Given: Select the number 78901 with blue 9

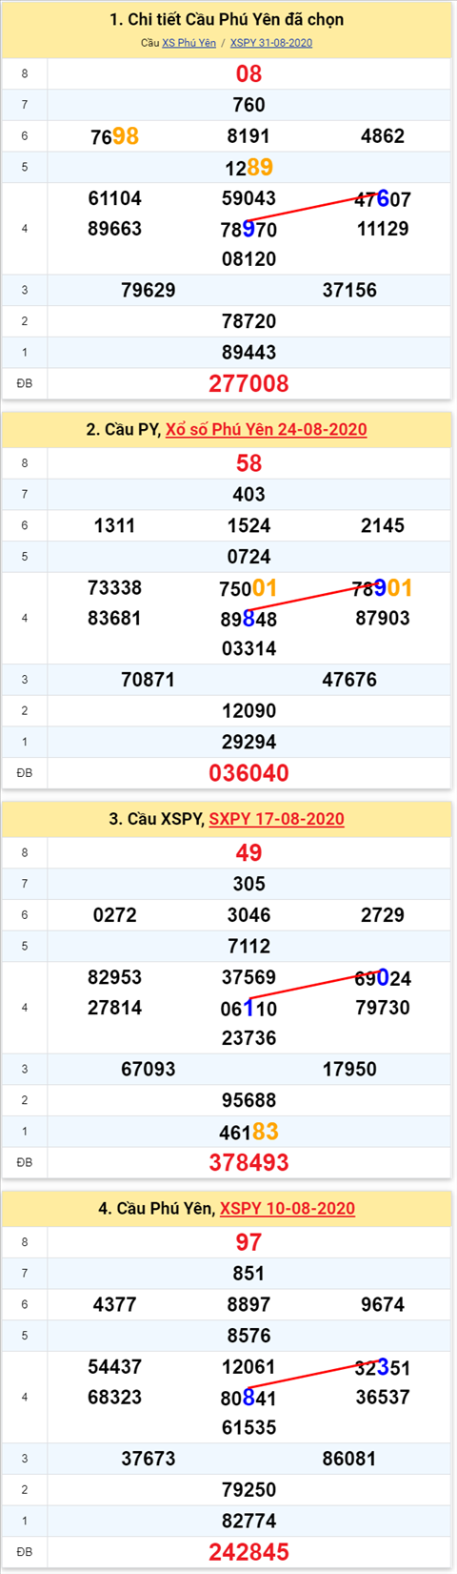Looking at the screenshot, I should 383,588.
